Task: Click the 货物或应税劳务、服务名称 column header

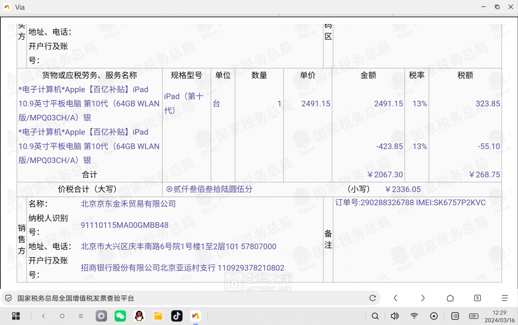Action: pyautogui.click(x=89, y=75)
